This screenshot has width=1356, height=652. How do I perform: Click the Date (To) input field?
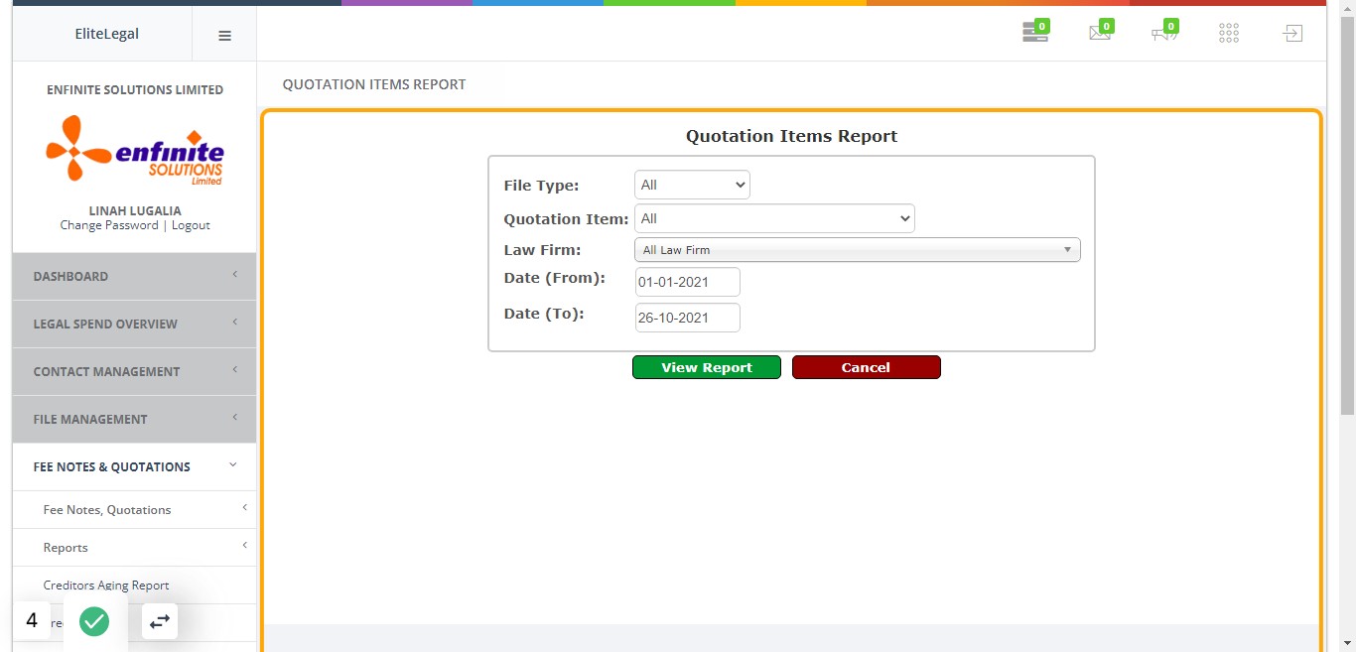(688, 318)
